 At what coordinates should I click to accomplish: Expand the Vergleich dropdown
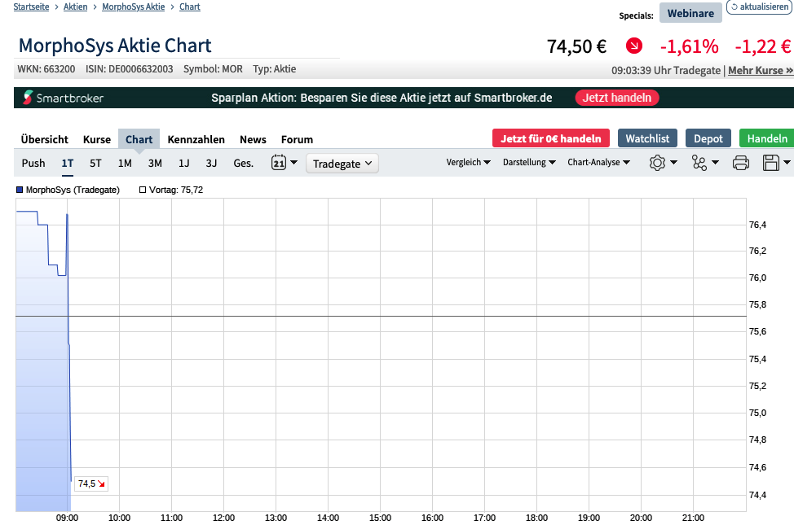(x=468, y=162)
